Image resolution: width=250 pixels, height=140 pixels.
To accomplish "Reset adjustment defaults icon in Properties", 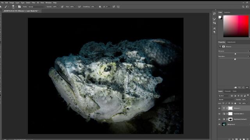I will pos(243,87).
